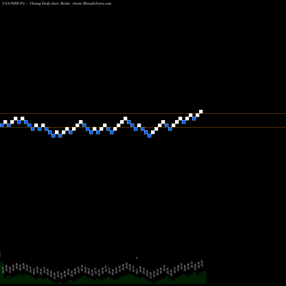Click the last green volume bar under 27.27
Screen dimensions: 286x286
204,277
